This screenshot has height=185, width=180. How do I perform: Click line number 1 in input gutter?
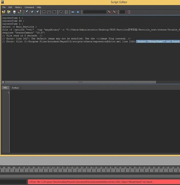(8, 92)
